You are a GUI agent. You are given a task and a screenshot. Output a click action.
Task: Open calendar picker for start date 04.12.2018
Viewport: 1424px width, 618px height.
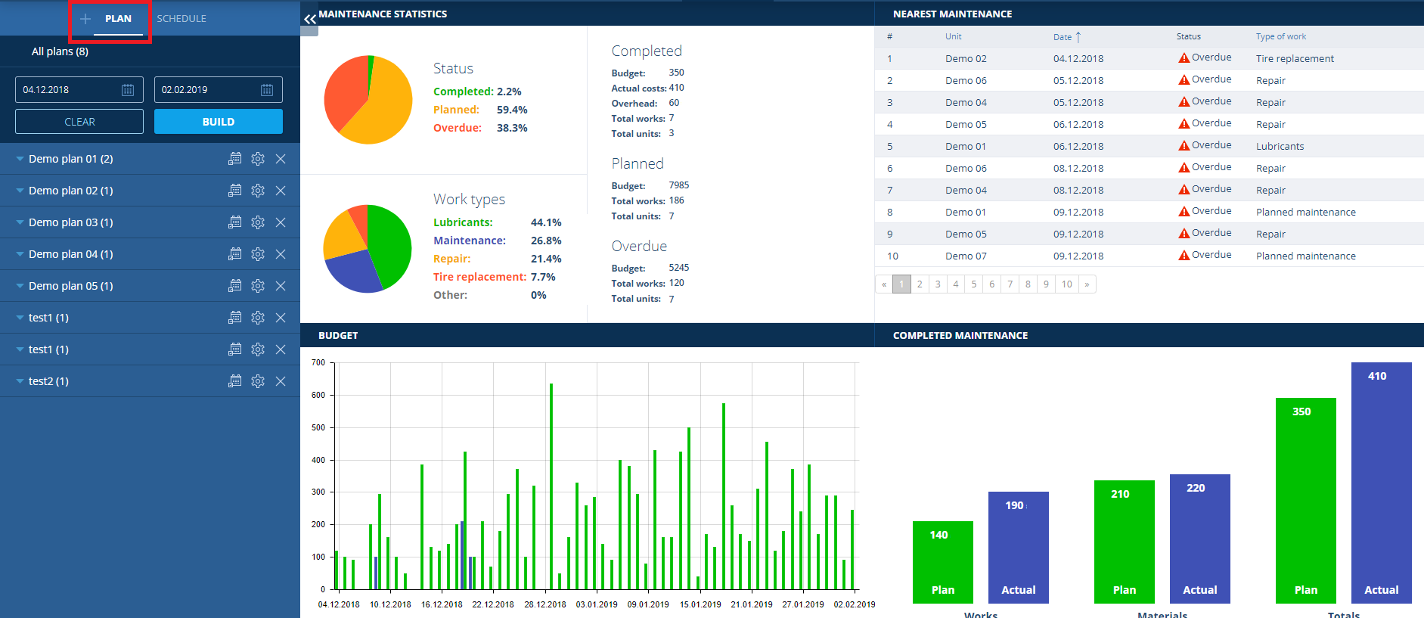pyautogui.click(x=128, y=90)
